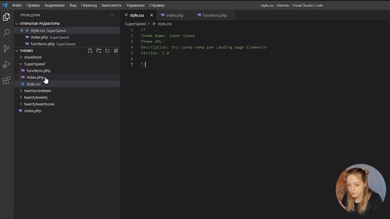Switch to the functions.php tab

214,15
